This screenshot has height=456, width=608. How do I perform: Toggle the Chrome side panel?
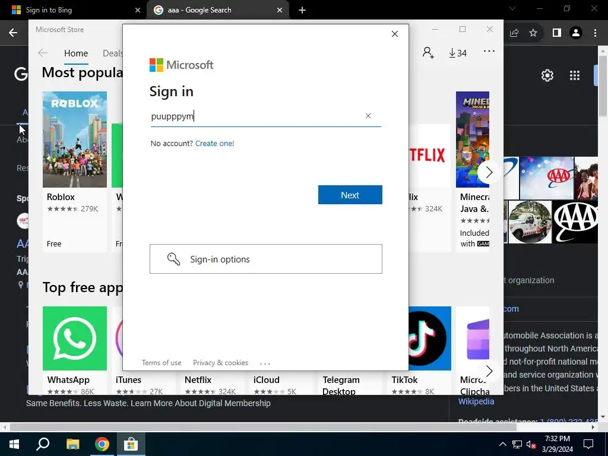[557, 33]
